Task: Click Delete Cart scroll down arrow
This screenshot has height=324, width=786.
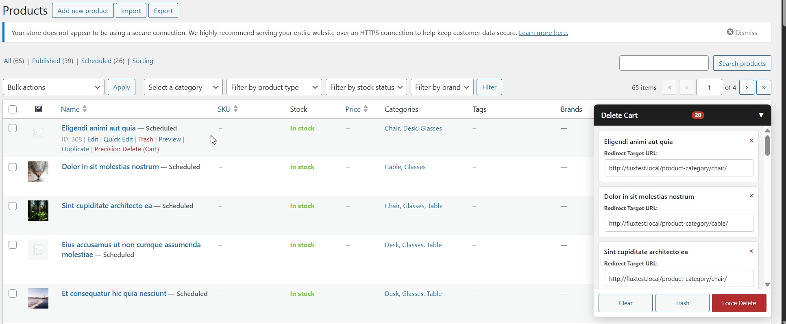Action: coord(767,285)
